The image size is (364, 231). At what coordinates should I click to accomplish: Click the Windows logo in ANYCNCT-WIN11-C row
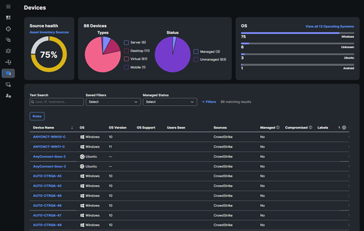point(82,147)
